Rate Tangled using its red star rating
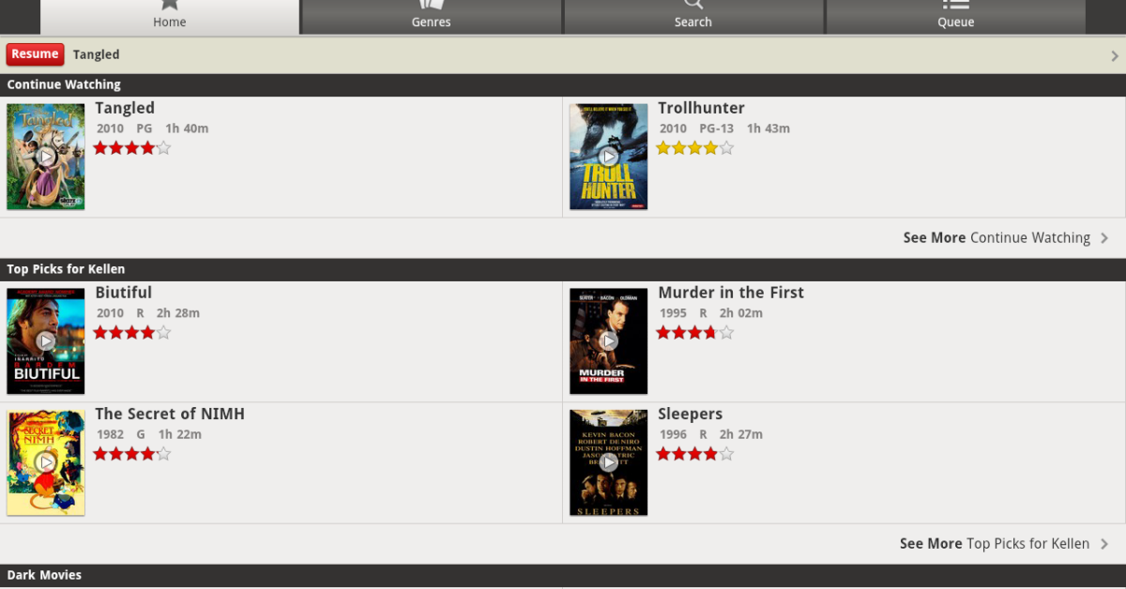Viewport: 1126px width, 589px height. [x=132, y=147]
